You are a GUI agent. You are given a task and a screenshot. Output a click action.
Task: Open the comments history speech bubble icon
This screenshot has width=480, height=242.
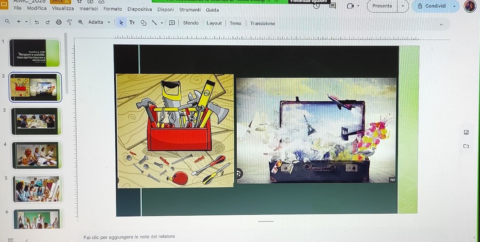(x=333, y=6)
